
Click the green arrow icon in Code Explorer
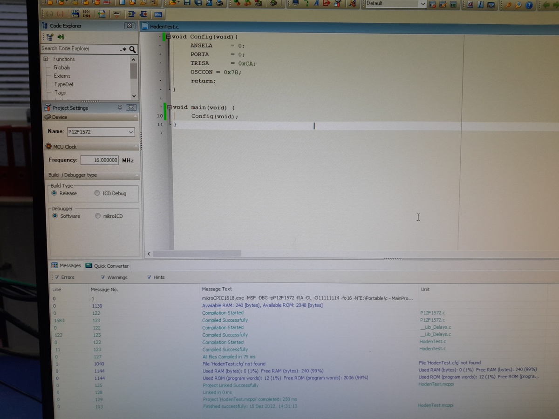61,37
